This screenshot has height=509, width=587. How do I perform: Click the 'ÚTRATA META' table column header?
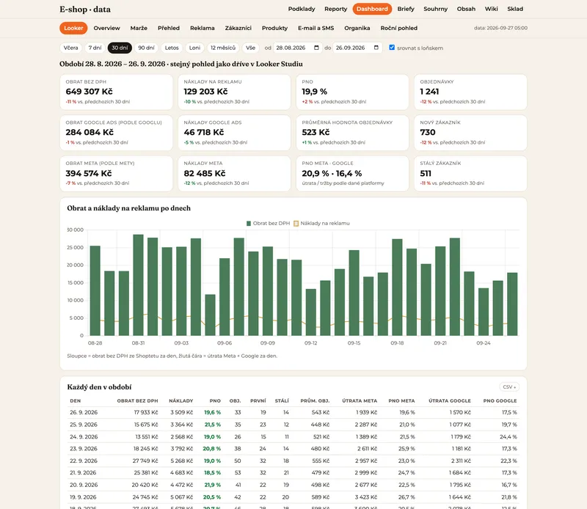(x=360, y=401)
